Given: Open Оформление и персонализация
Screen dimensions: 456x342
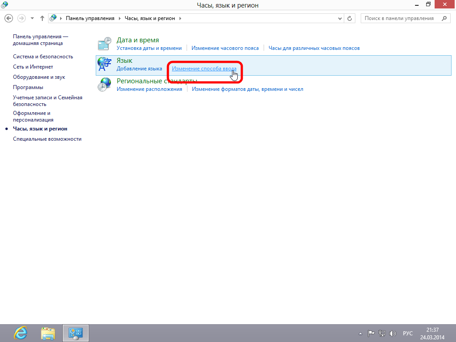Looking at the screenshot, I should point(33,116).
